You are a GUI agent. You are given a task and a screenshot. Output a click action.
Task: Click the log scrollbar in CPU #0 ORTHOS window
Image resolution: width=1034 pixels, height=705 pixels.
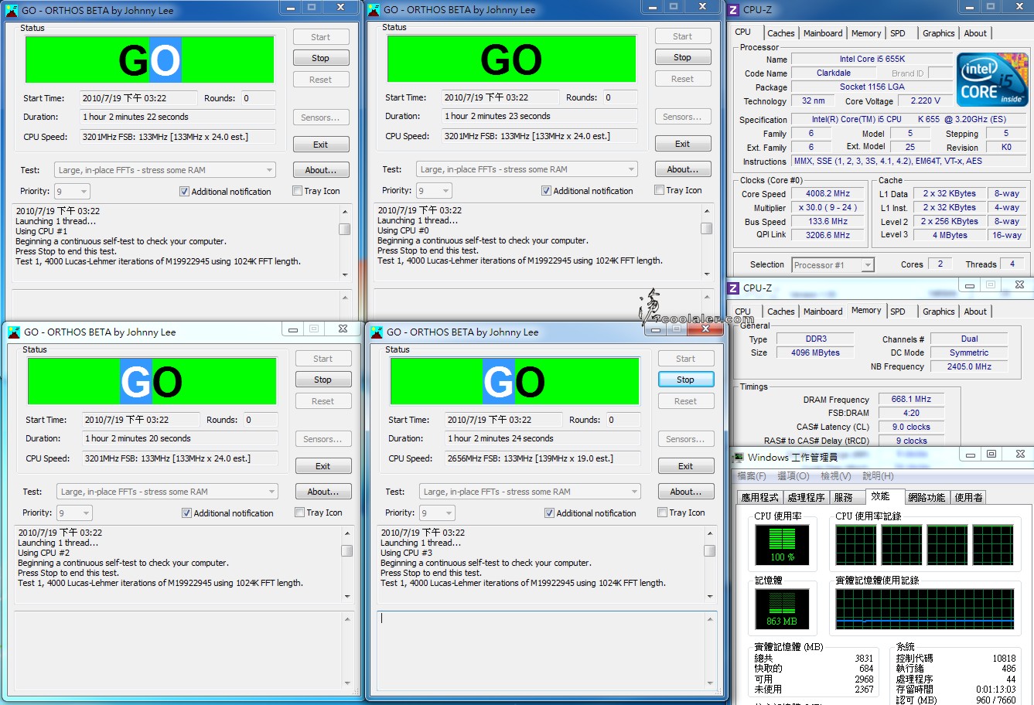point(707,241)
